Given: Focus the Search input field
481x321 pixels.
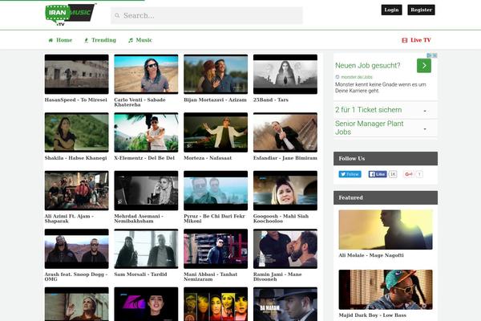Looking at the screenshot, I should 207,15.
